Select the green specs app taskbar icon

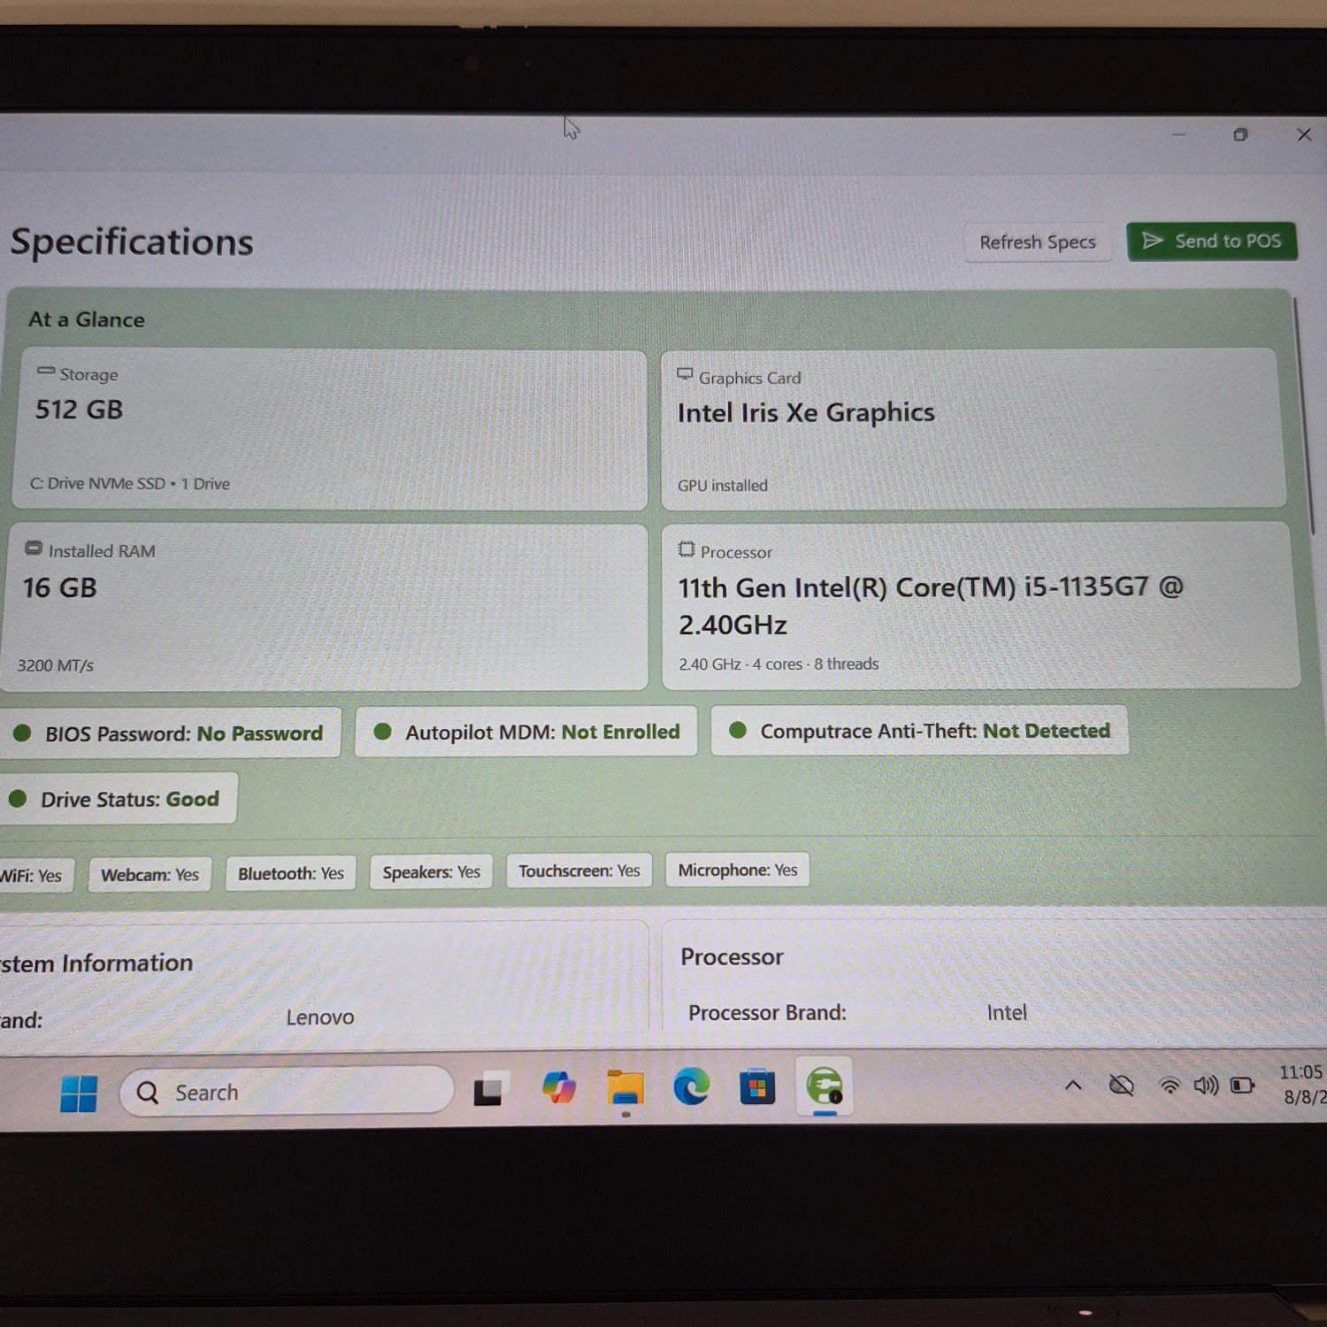[824, 1085]
